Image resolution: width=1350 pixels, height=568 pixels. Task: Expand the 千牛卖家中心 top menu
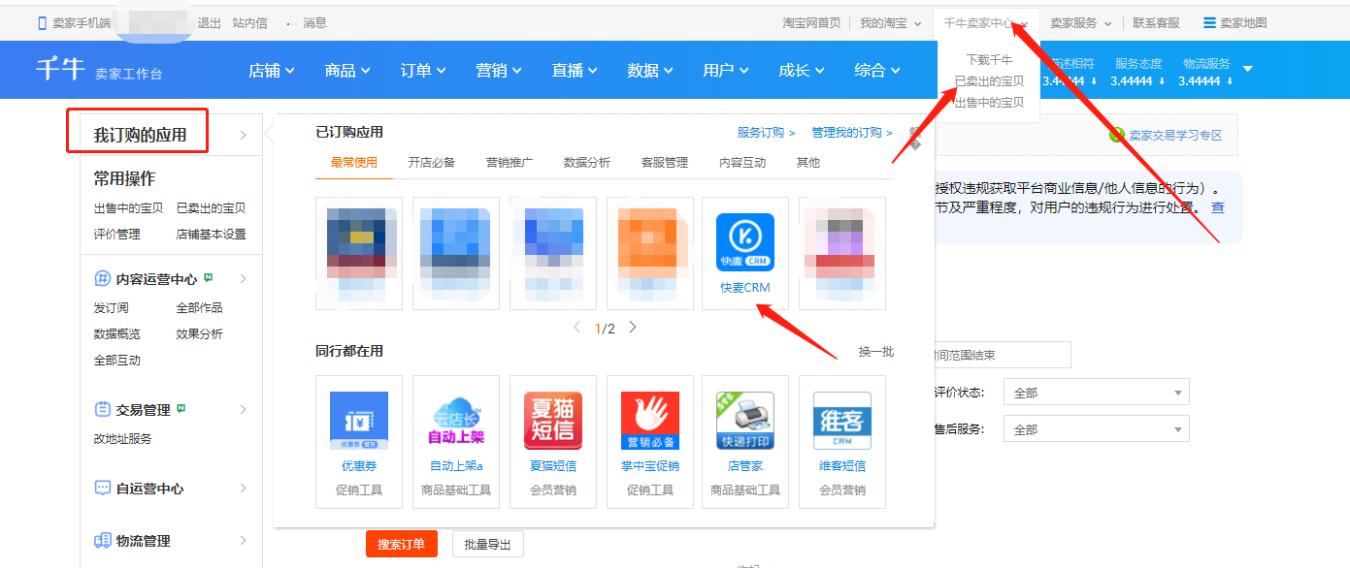coord(986,22)
